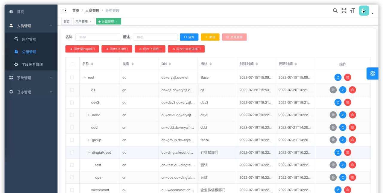Click the sidebar collapse icon next to breadcrumb
This screenshot has height=193, width=383.
64,10
